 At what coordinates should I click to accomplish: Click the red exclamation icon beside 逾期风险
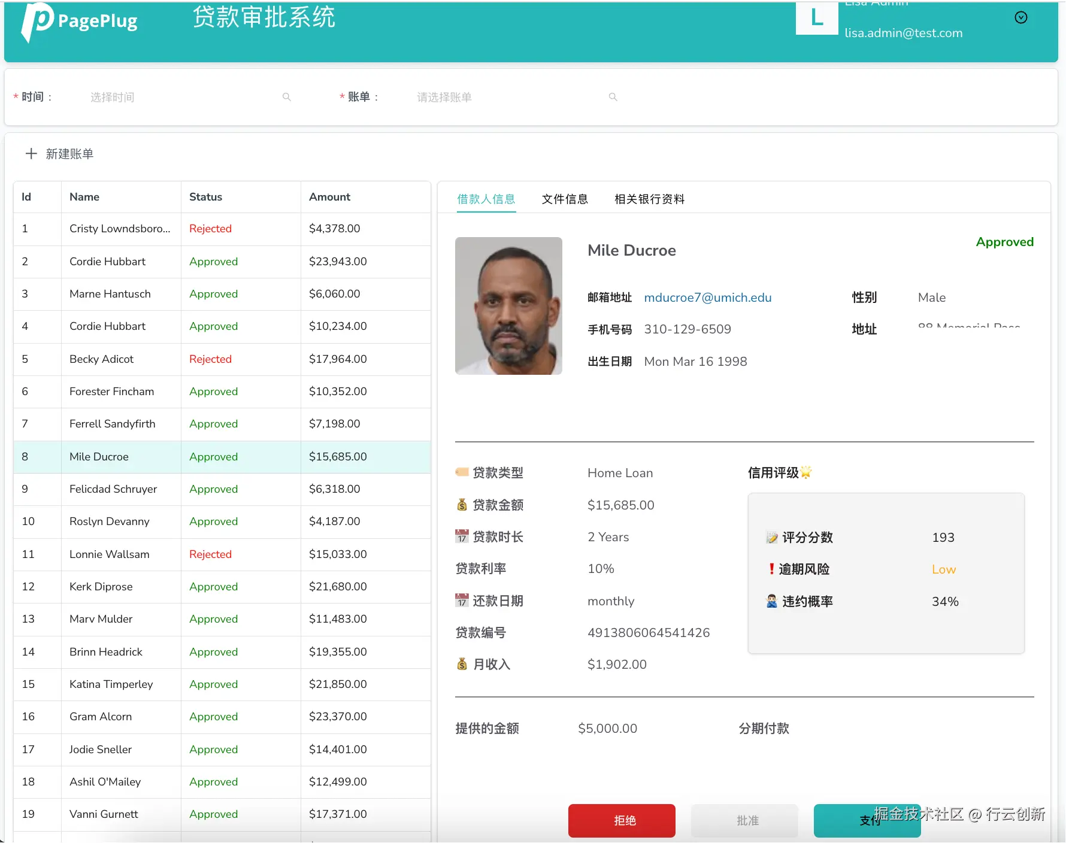click(771, 569)
